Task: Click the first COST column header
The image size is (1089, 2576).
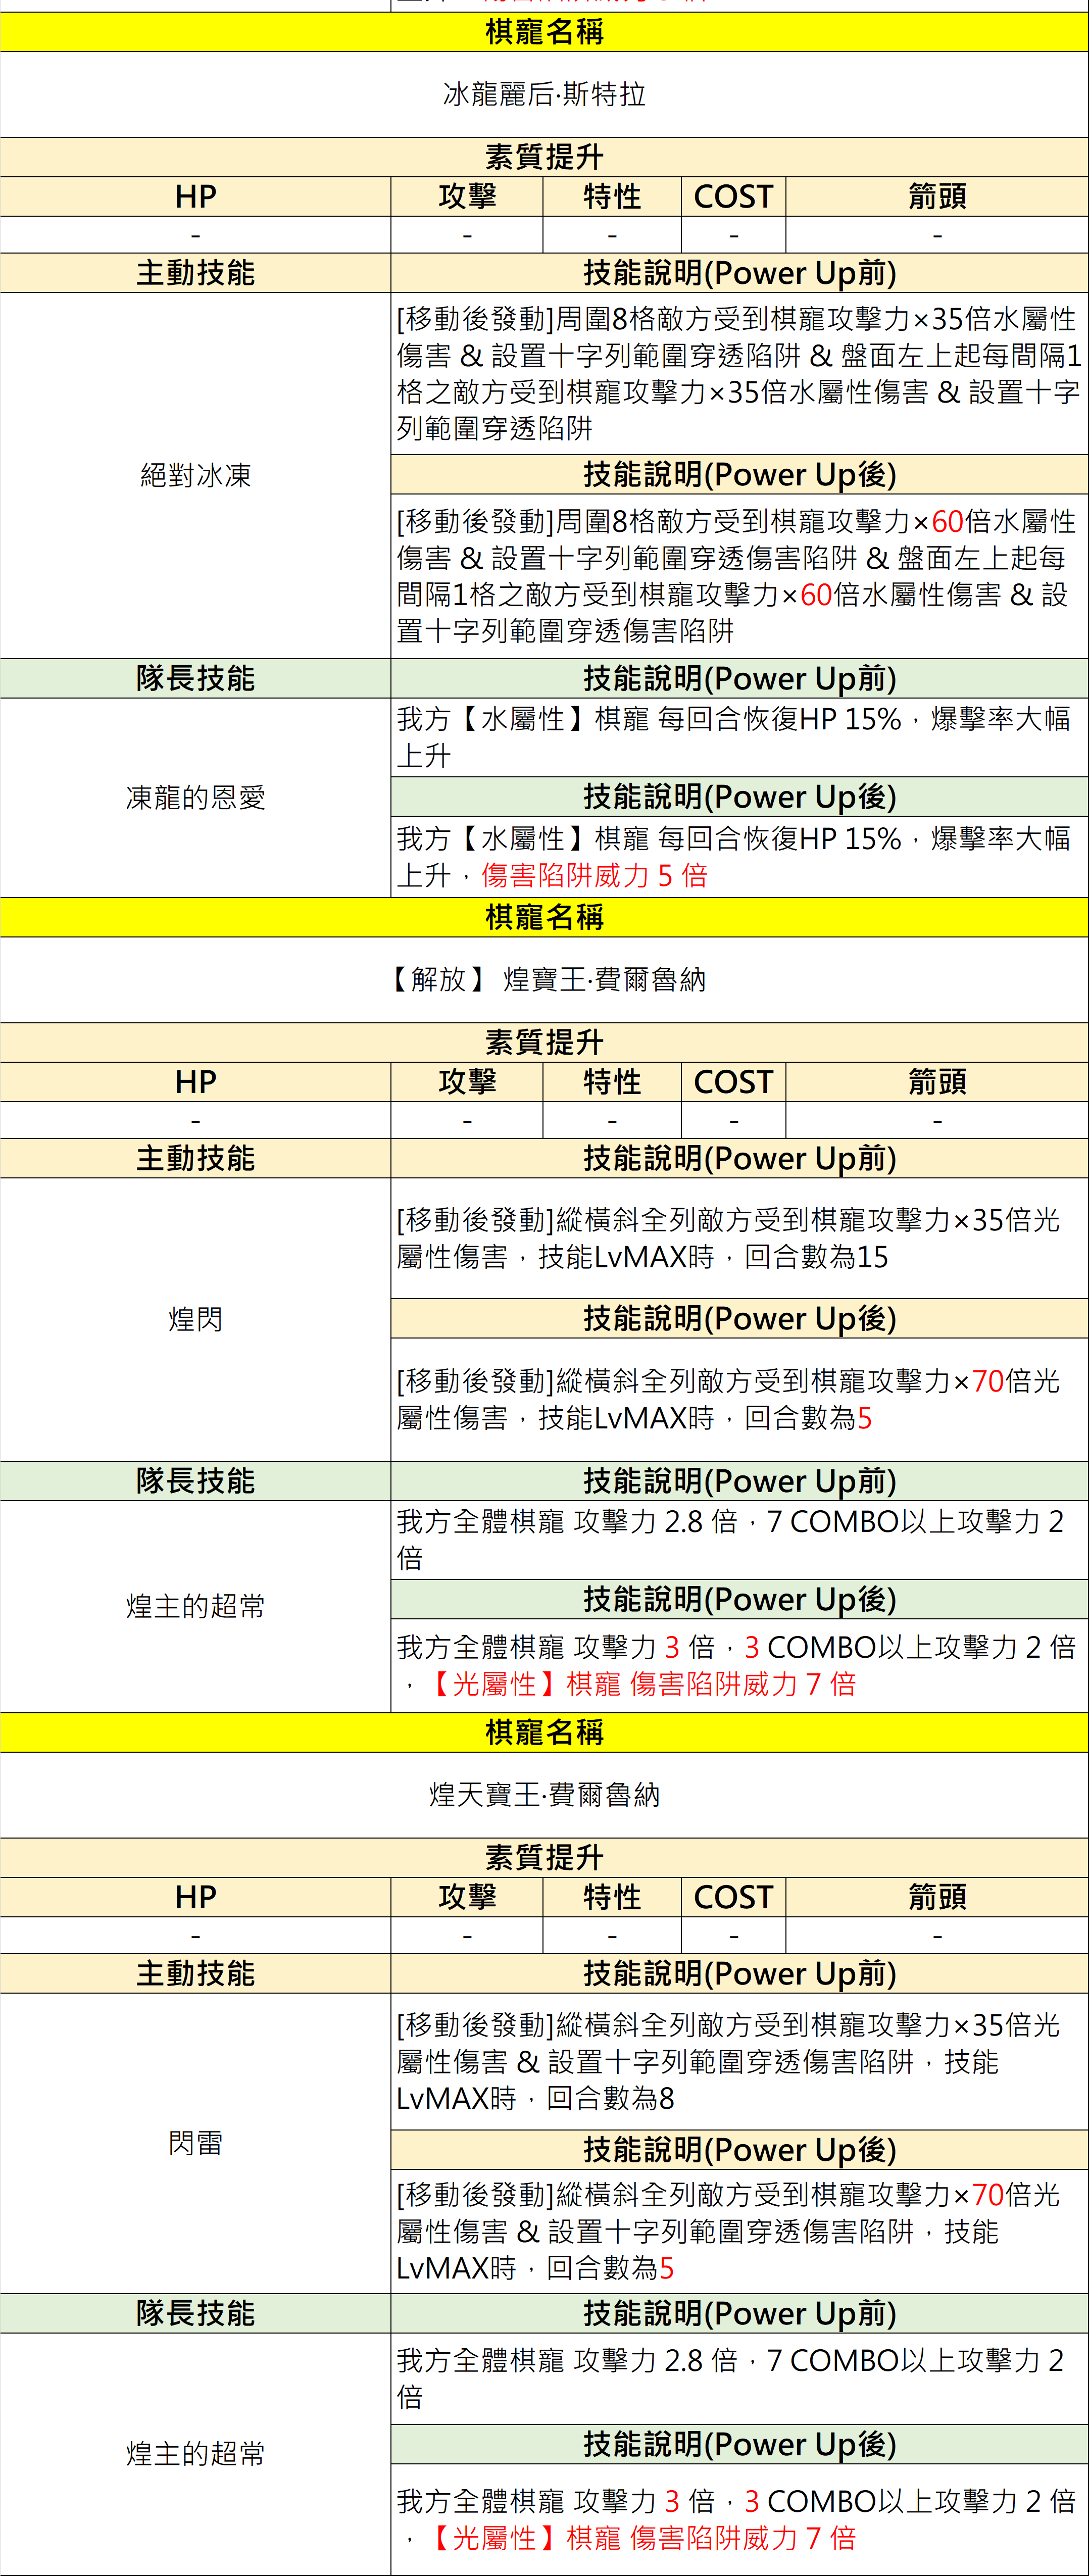Action: click(x=733, y=197)
